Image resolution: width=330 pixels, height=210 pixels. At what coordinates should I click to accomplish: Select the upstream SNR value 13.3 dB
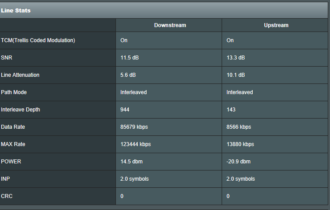(236, 58)
